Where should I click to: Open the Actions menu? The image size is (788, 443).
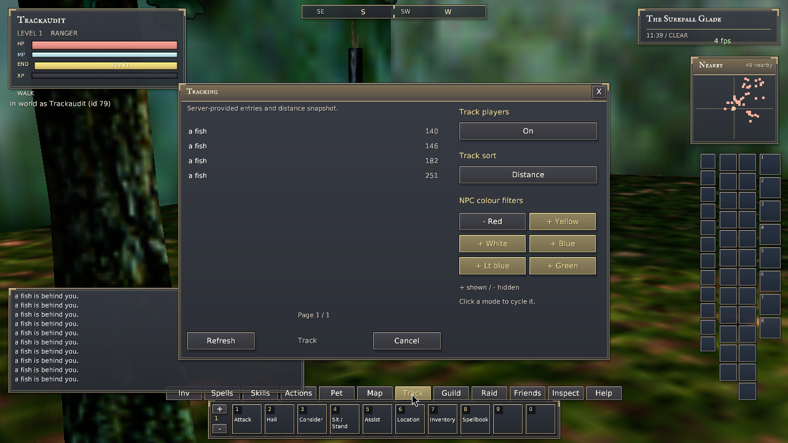tap(299, 393)
